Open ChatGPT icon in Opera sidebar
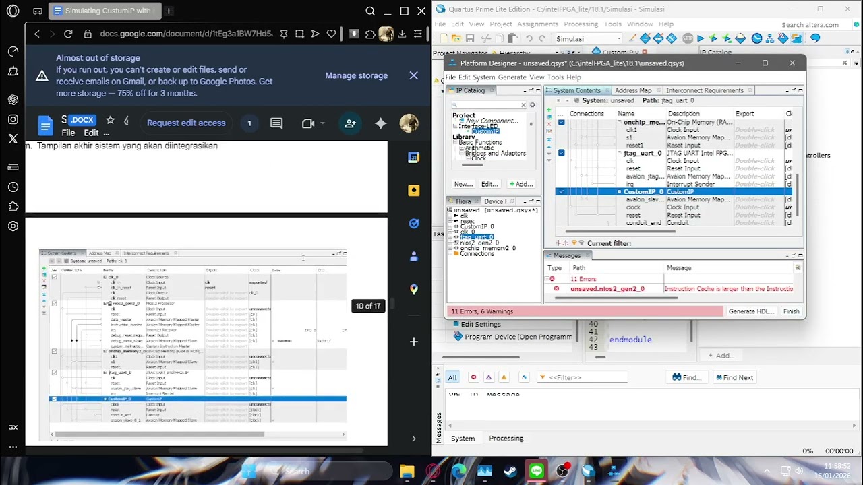 click(13, 99)
